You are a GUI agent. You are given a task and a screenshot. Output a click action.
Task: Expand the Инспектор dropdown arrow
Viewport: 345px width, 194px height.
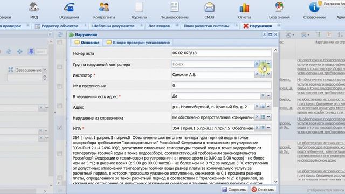(x=268, y=74)
